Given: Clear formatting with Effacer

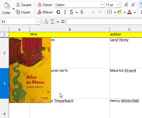Looking at the screenshot, I should [45, 12].
